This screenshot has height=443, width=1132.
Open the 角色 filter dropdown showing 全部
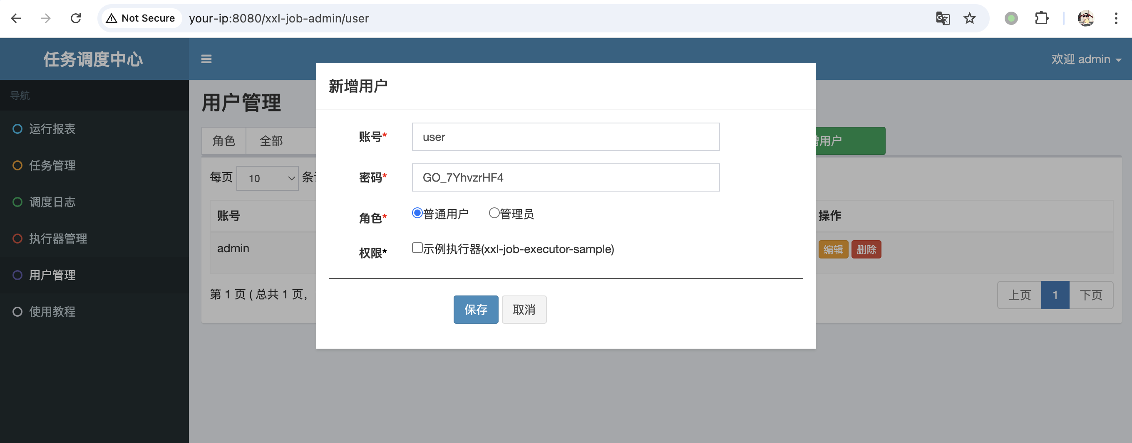tap(281, 141)
